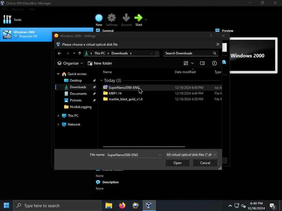Open view options dropdown arrow
Viewport: 282px width, 211px height.
pyautogui.click(x=192, y=63)
